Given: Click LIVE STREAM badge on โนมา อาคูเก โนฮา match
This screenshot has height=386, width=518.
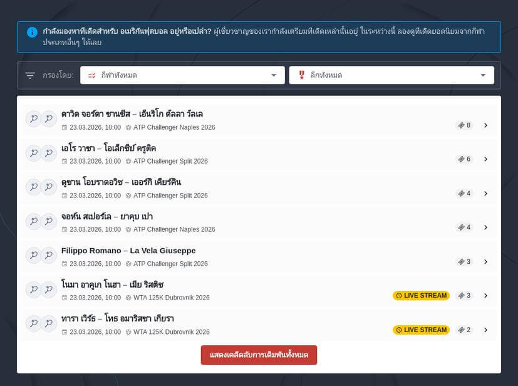Looking at the screenshot, I should point(421,296).
